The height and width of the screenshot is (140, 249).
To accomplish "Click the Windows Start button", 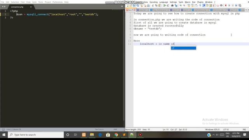I will (x=4, y=135).
